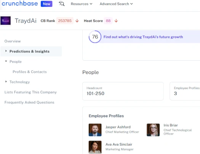Open Profiles & Contacts subsection

pyautogui.click(x=30, y=72)
